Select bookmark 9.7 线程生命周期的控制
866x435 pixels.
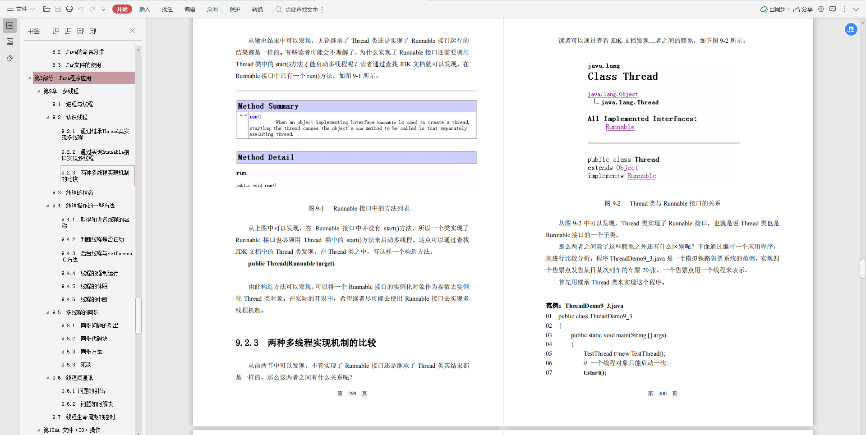(x=83, y=417)
